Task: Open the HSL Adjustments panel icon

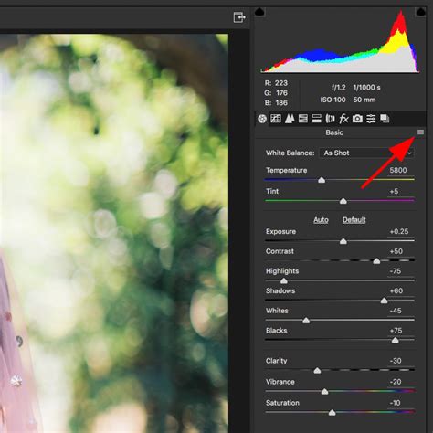Action: click(302, 119)
